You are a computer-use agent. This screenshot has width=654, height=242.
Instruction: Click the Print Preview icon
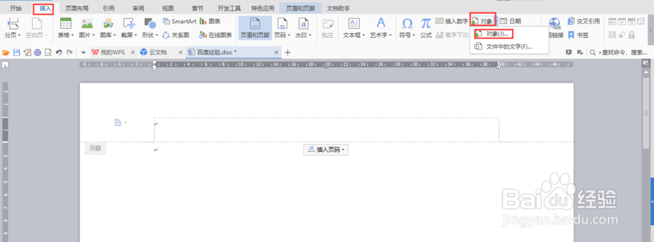click(x=48, y=52)
